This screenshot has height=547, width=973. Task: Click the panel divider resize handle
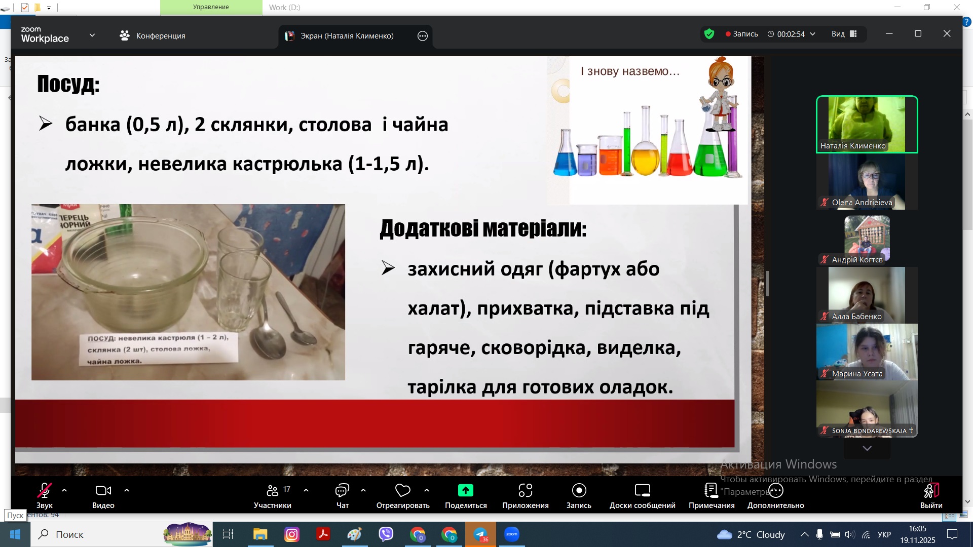click(767, 284)
